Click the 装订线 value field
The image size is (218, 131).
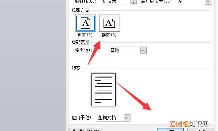116,2
